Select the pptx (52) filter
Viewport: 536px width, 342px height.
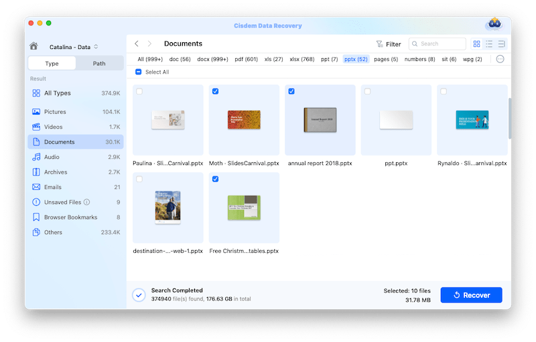tap(356, 59)
